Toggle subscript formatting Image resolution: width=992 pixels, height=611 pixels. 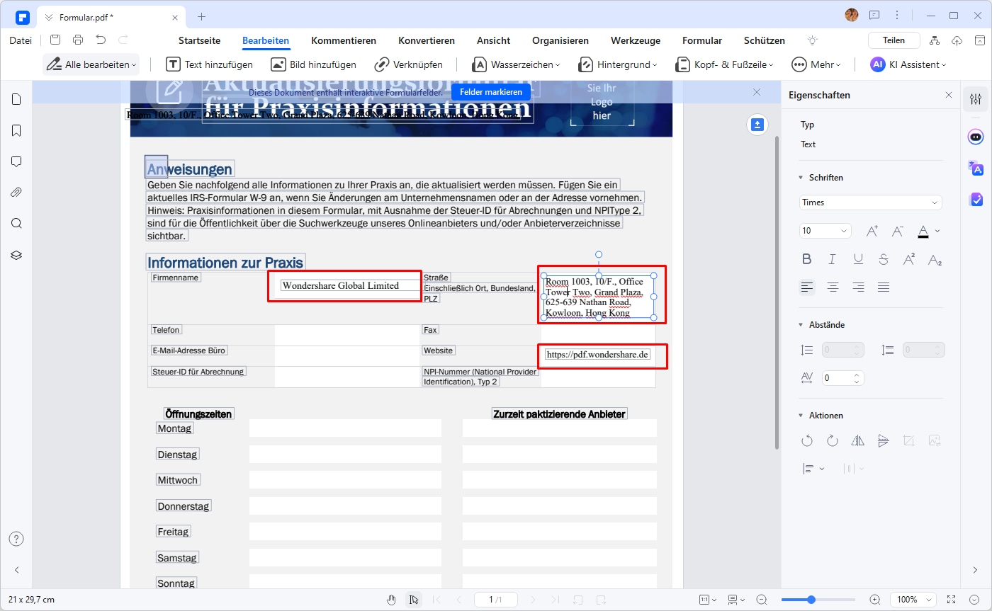[935, 259]
